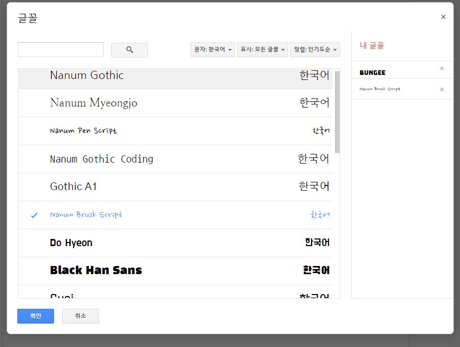Select the Black Han Sans font
This screenshot has height=347, width=460.
[x=175, y=271]
